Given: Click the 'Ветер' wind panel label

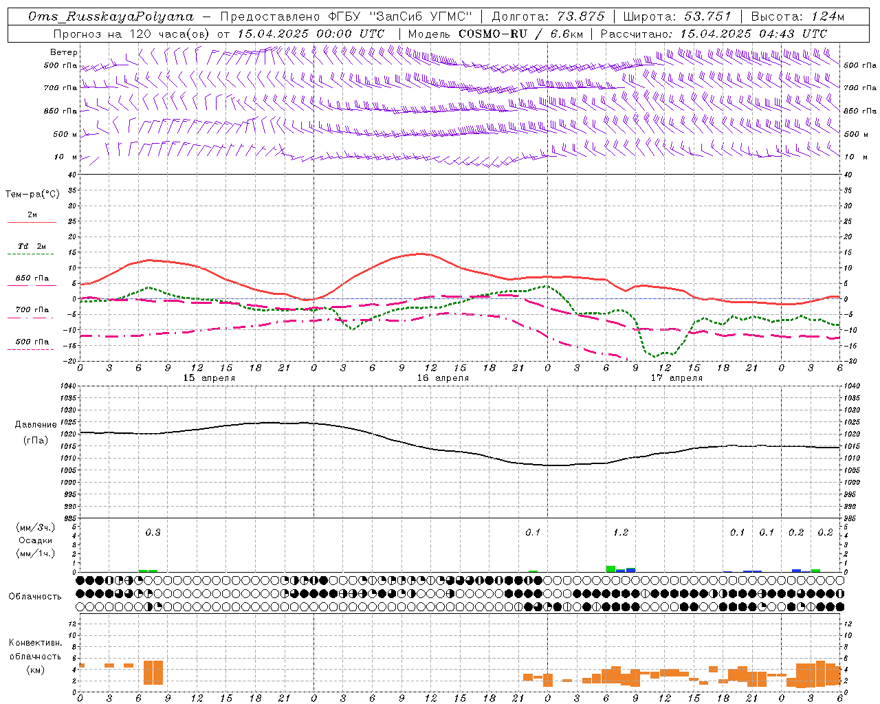Looking at the screenshot, I should 64,52.
